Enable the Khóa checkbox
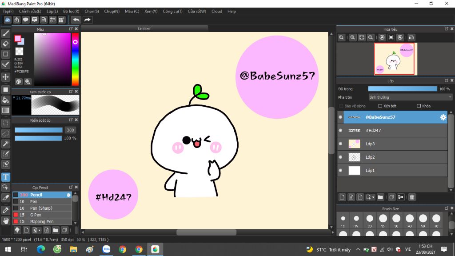455x256 pixels. tap(419, 106)
